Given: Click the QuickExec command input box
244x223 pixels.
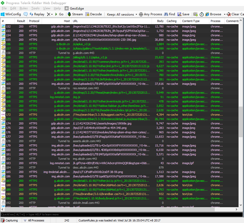Looking at the screenshot, I should [x=121, y=214].
